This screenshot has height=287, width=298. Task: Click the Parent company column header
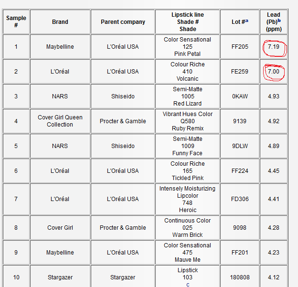point(123,21)
